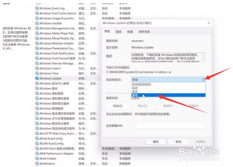Select Windows 预览体验成员服务 row
This screenshot has height=167, width=233.
[x=57, y=128]
